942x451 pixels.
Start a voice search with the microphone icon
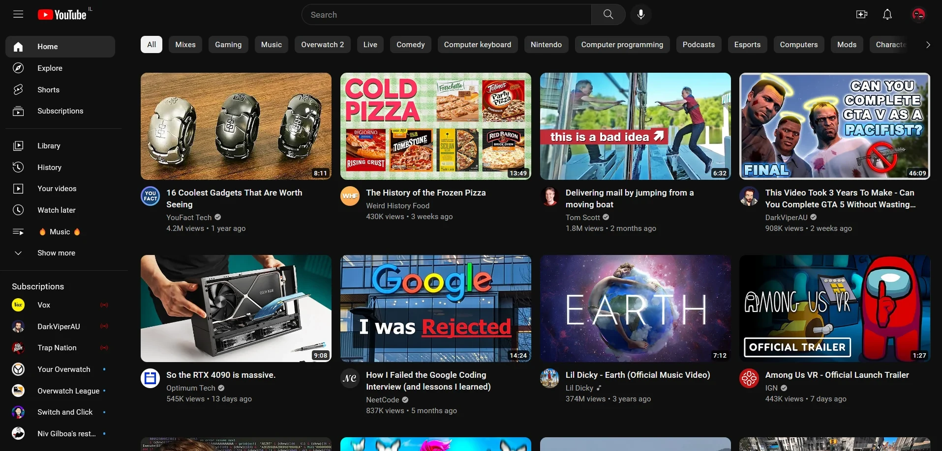pyautogui.click(x=640, y=14)
